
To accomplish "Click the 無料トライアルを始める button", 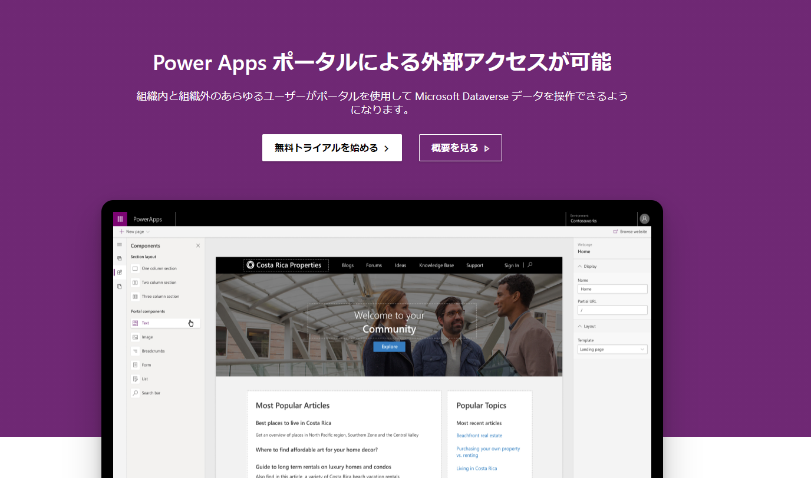I will point(332,148).
